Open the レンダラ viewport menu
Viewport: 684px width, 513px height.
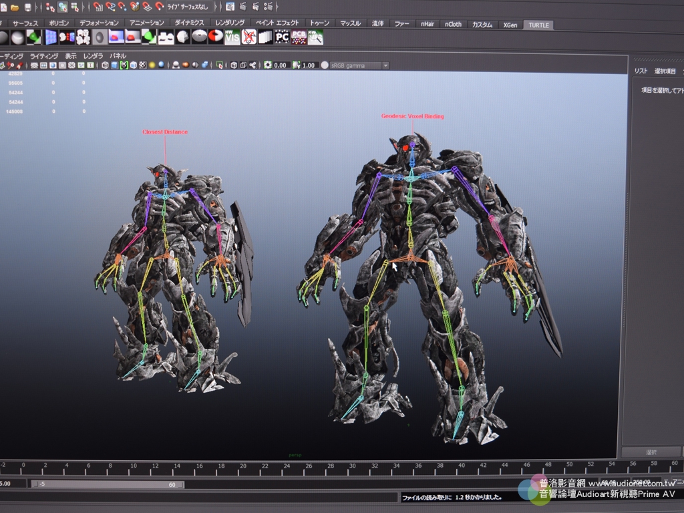pos(94,56)
